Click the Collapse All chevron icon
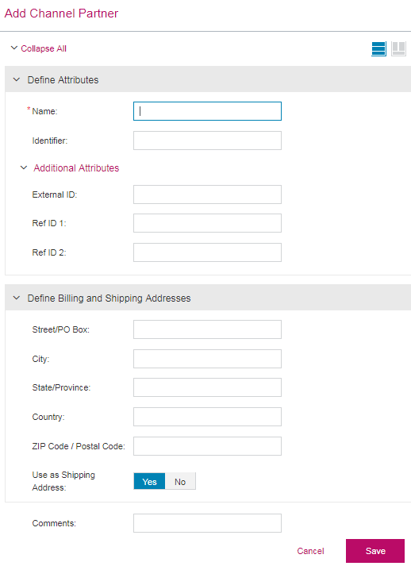This screenshot has height=566, width=411. point(14,48)
